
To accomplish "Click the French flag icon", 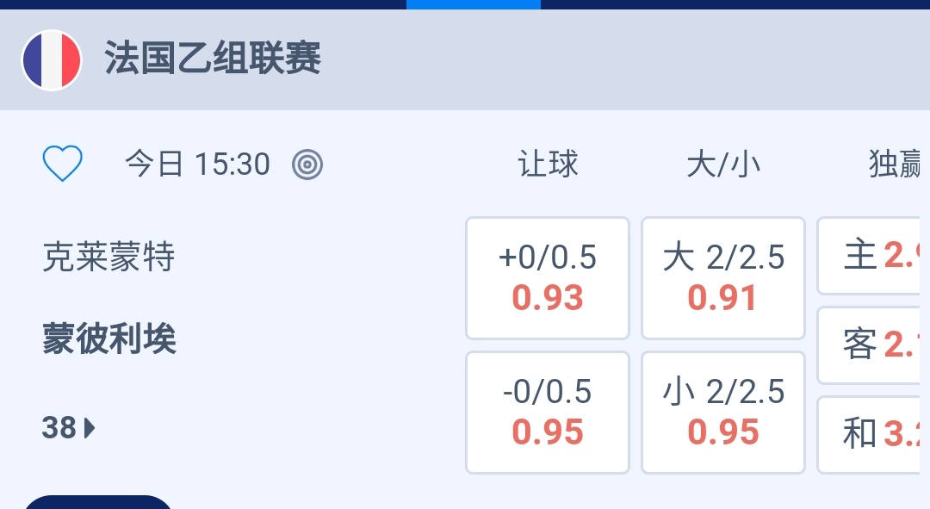I will [x=52, y=60].
